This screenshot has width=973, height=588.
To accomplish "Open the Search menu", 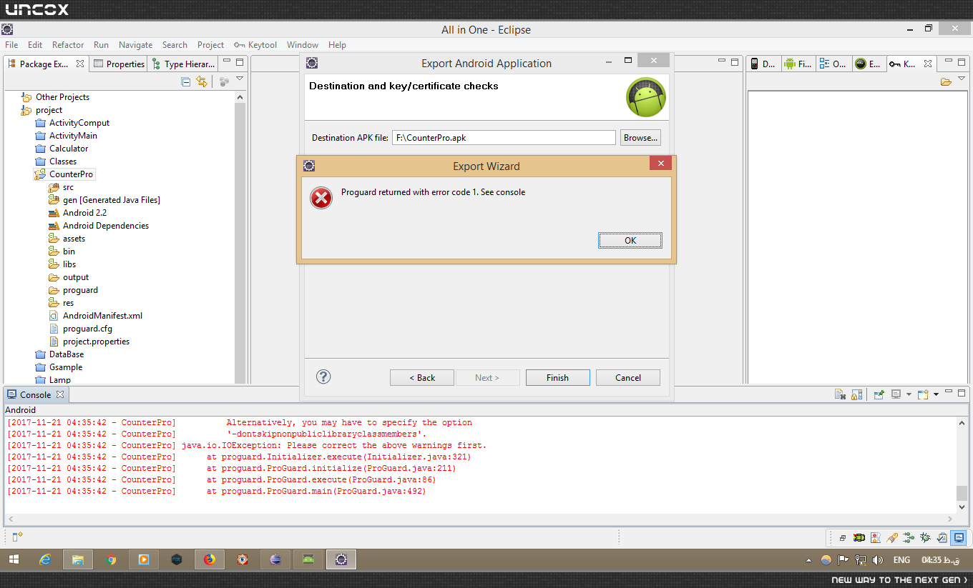I will (175, 44).
